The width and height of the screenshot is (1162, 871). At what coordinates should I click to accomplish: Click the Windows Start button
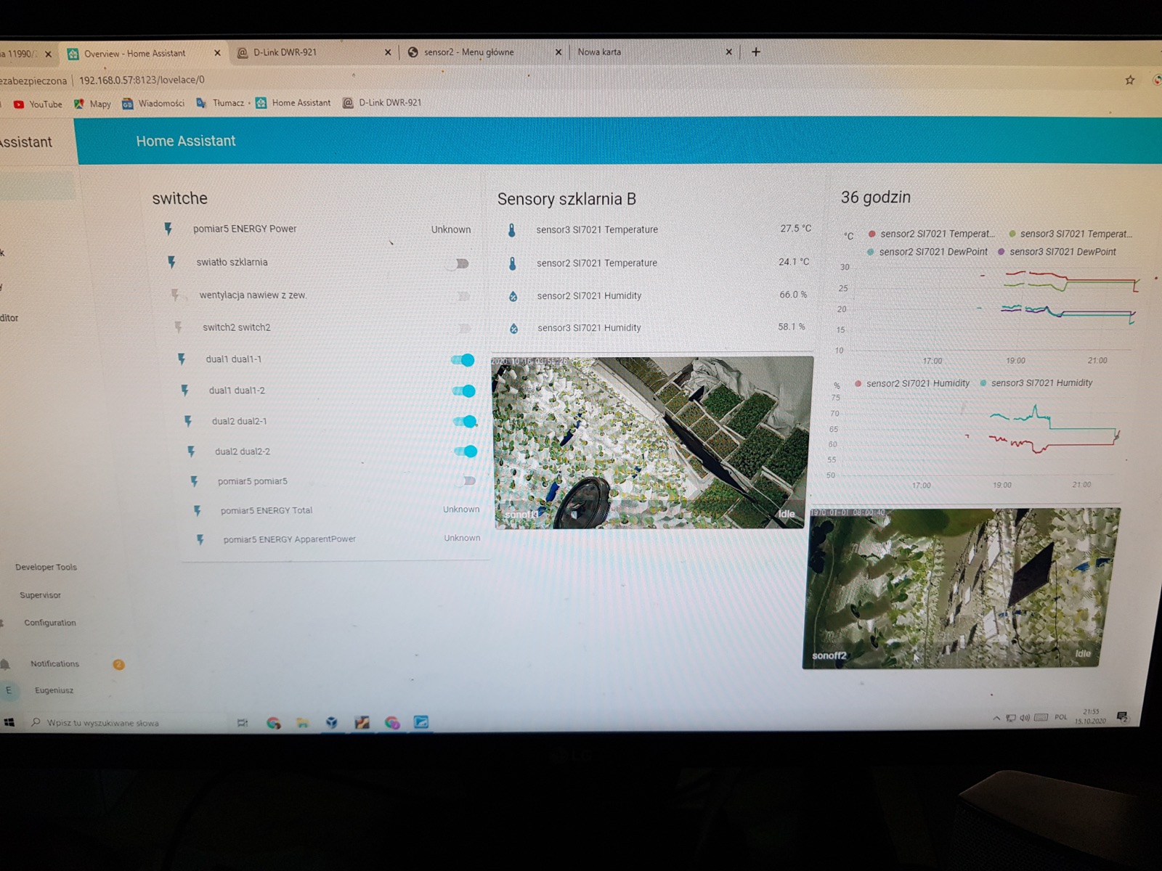(9, 722)
